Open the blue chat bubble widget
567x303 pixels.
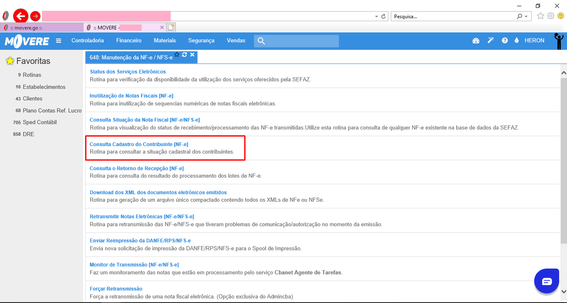tap(547, 281)
